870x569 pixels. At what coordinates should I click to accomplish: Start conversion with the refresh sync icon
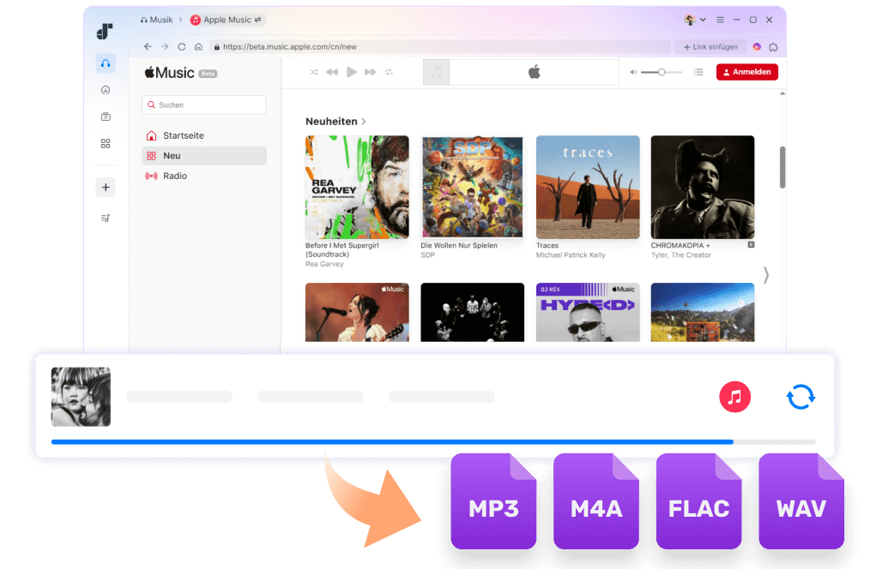pos(801,397)
